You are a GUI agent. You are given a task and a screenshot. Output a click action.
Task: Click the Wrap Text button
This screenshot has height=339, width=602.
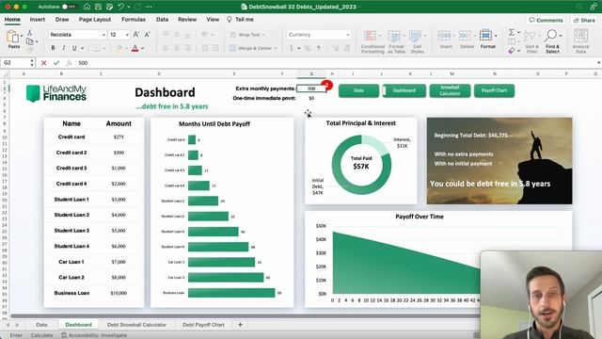tap(247, 35)
